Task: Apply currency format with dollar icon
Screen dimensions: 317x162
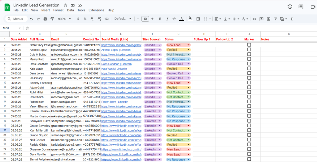Action: [x=78, y=19]
